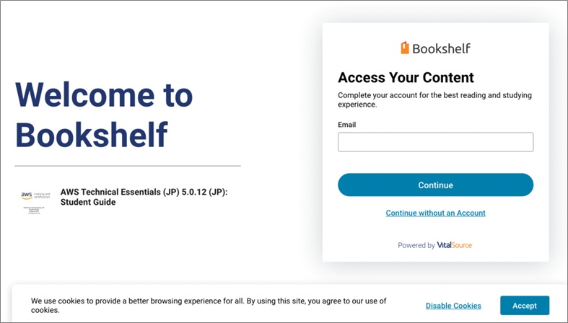Click the Email field label

tap(346, 125)
